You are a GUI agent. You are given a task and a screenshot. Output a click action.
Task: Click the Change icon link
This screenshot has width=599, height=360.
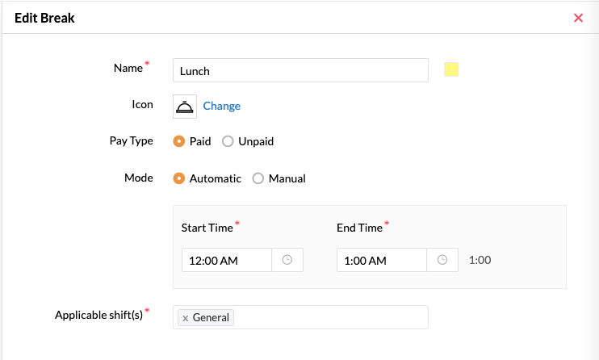[x=221, y=106]
